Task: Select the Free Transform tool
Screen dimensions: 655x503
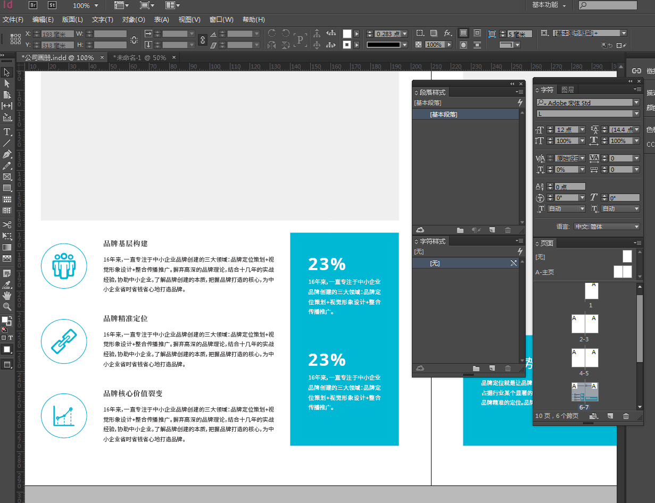Action: click(7, 236)
